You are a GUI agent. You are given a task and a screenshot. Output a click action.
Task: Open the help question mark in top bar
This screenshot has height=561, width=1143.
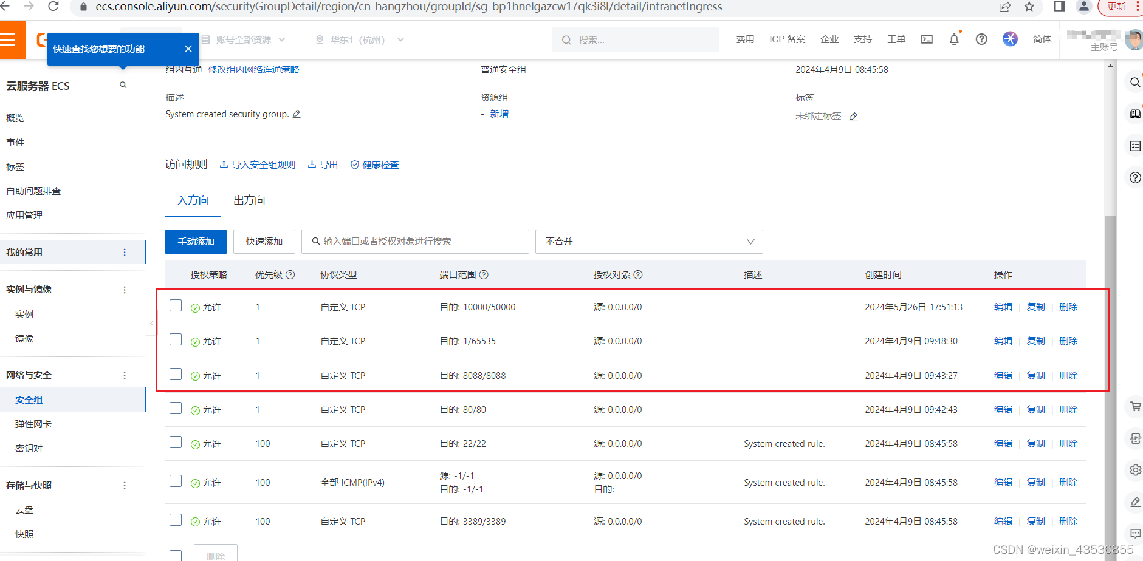click(981, 39)
